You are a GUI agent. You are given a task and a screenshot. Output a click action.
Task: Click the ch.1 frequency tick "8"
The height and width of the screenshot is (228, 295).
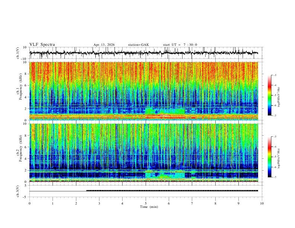point(26,74)
